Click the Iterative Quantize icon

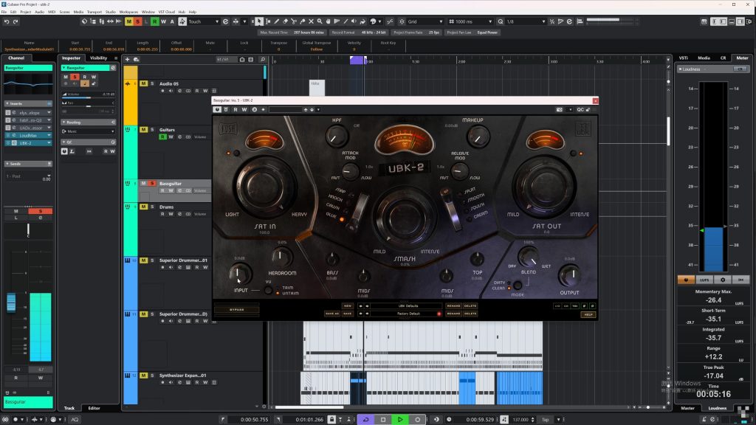(x=552, y=21)
